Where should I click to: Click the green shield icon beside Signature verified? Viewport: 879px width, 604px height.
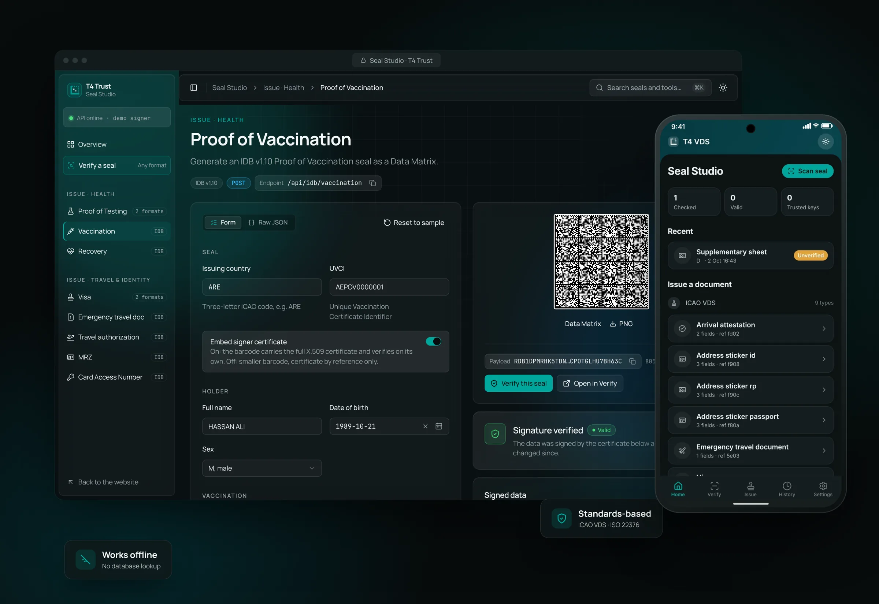pyautogui.click(x=495, y=434)
